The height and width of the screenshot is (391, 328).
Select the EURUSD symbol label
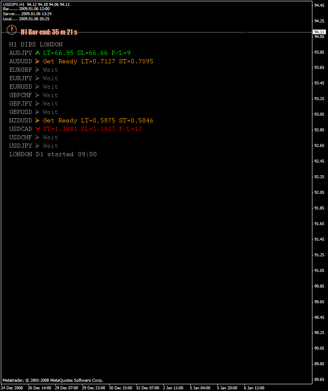[x=21, y=87]
